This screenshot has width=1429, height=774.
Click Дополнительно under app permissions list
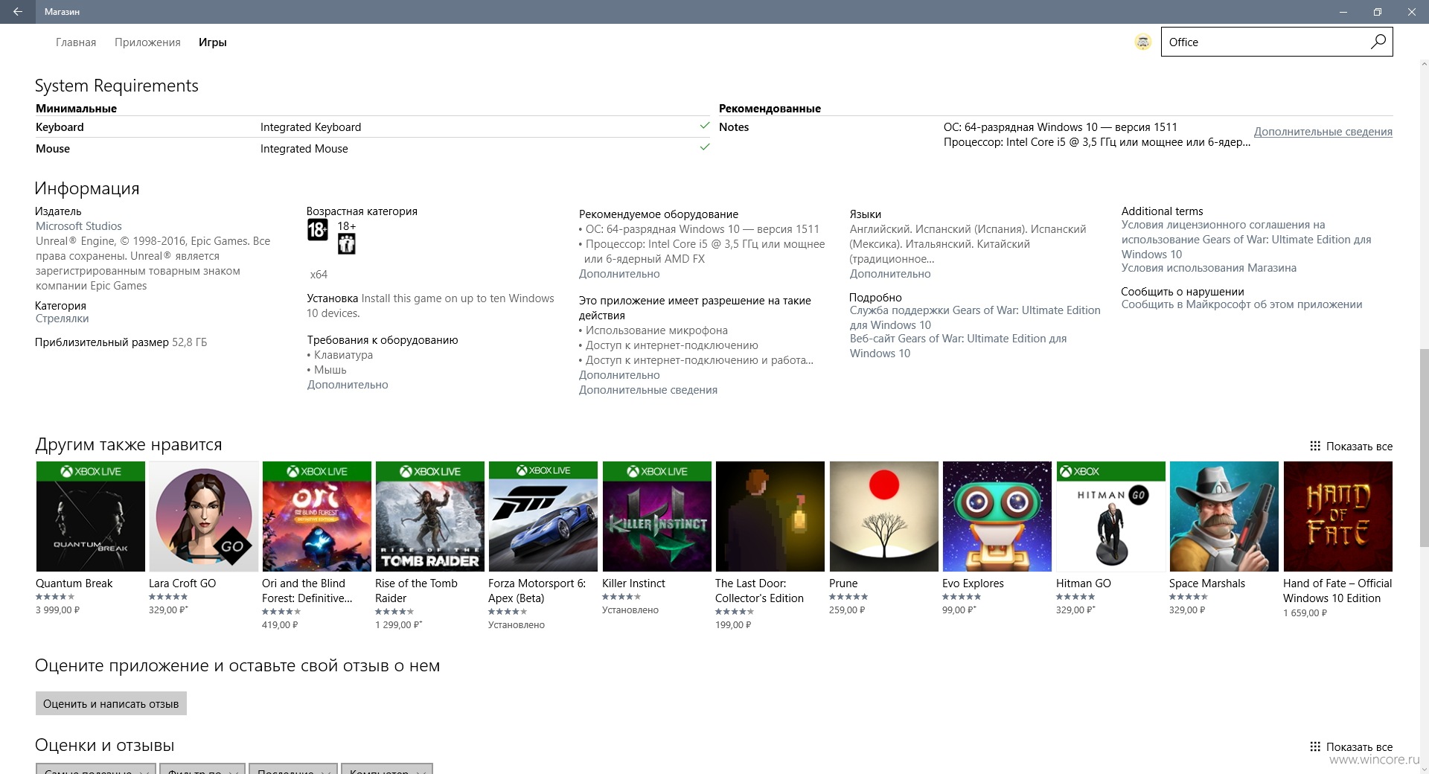[x=619, y=375]
